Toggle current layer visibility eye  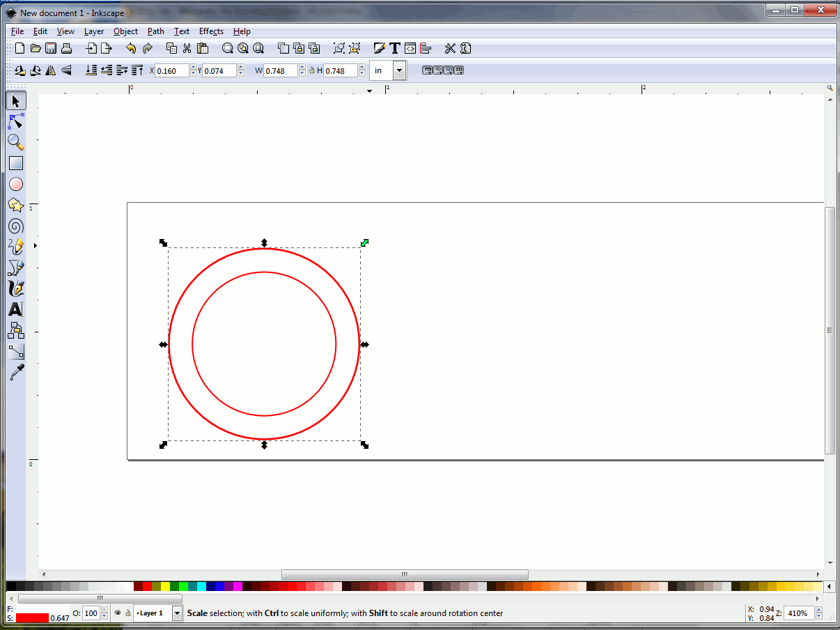point(118,613)
